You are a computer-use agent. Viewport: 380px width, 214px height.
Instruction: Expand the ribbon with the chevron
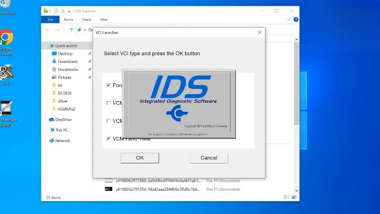coord(289,19)
